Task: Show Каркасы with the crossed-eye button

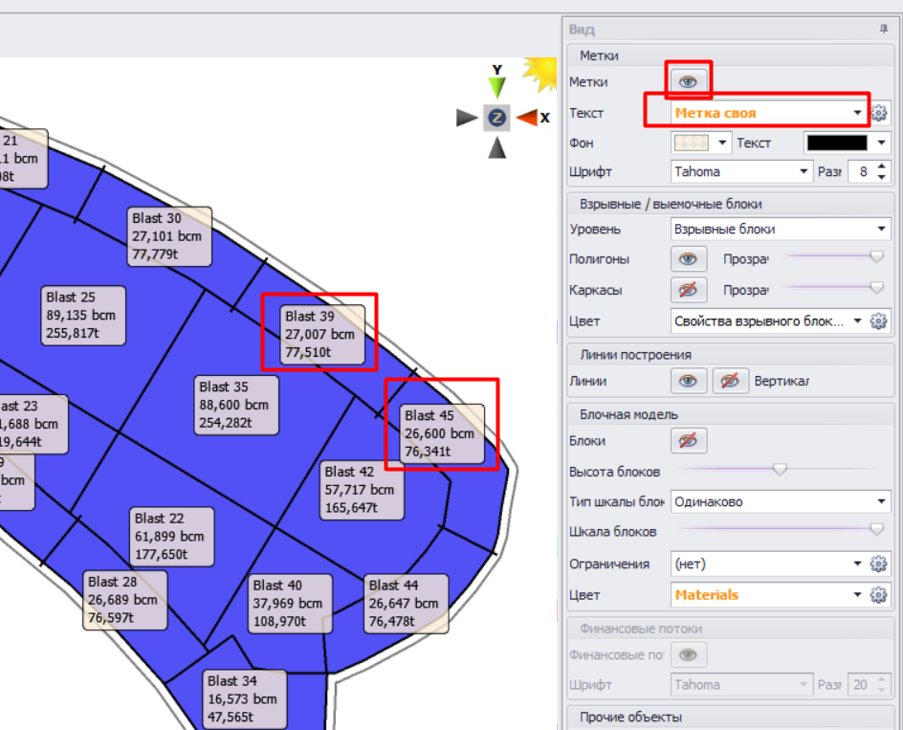Action: (x=689, y=290)
